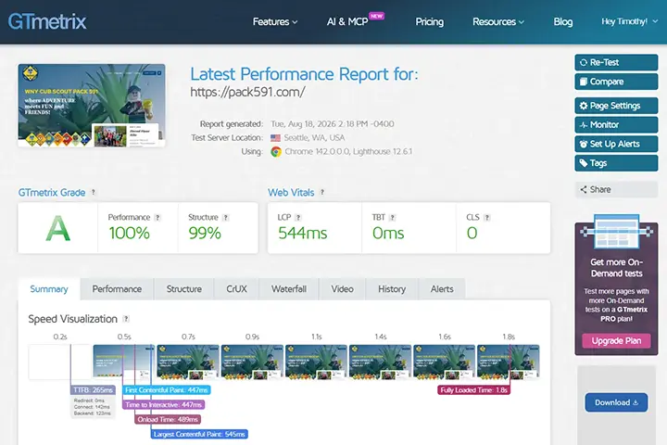Screen dimensions: 667x445
Task: Expand the Resources dropdown menu
Action: pos(498,21)
